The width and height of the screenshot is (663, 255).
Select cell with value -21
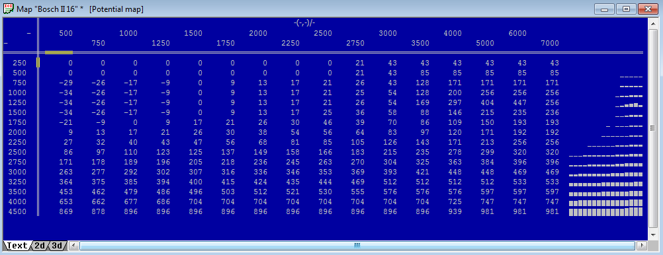point(66,122)
